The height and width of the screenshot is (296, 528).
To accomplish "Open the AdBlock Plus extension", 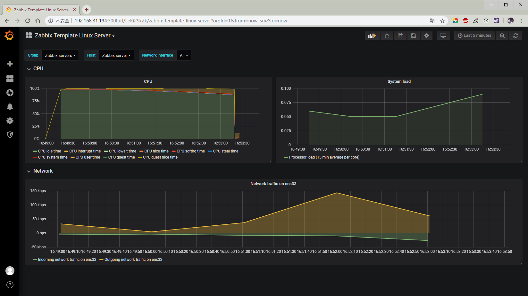I will point(465,21).
